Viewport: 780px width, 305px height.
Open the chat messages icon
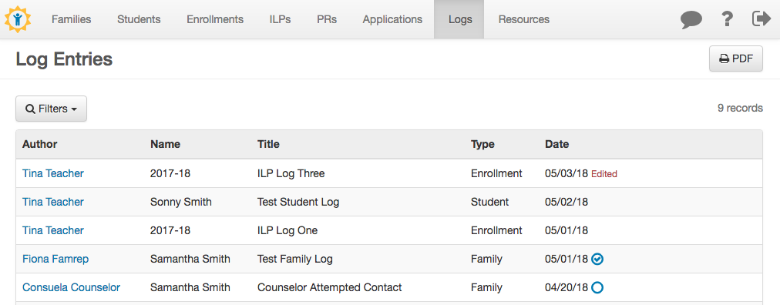pyautogui.click(x=691, y=20)
